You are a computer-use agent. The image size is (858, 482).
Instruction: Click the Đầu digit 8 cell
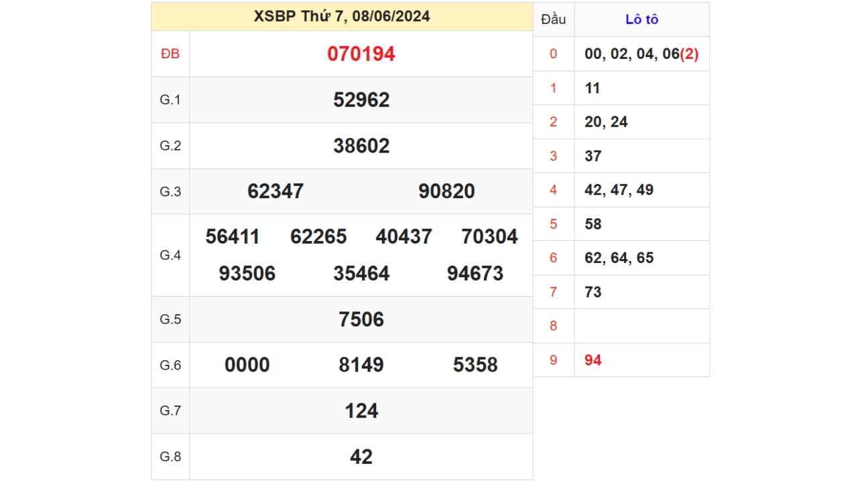coord(554,326)
